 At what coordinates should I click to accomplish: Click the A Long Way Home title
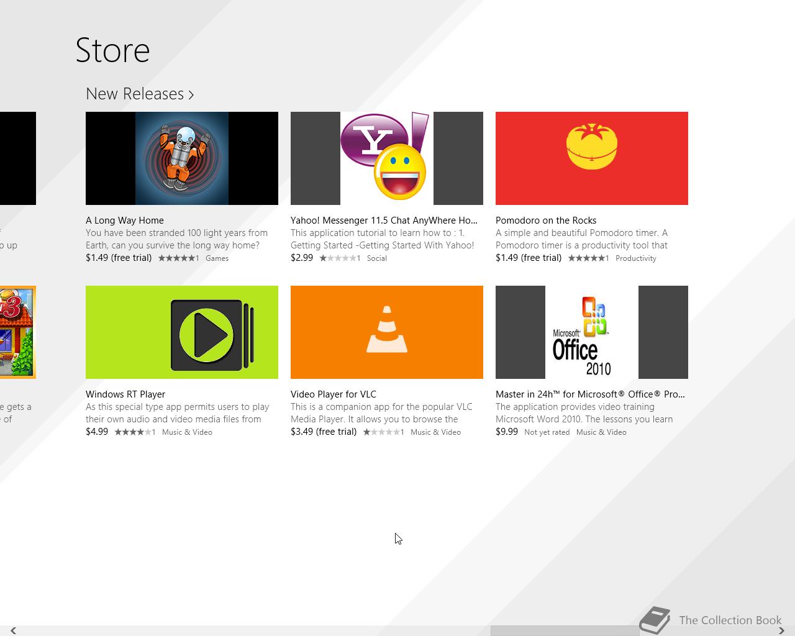click(x=125, y=220)
